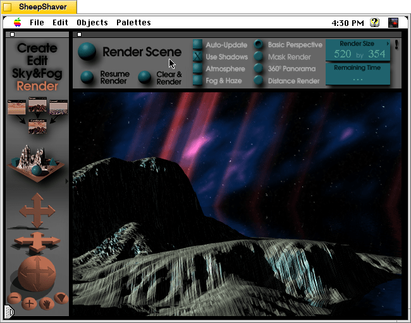Close the render palette via its close box
Image resolution: width=411 pixels, height=323 pixels.
79,34
